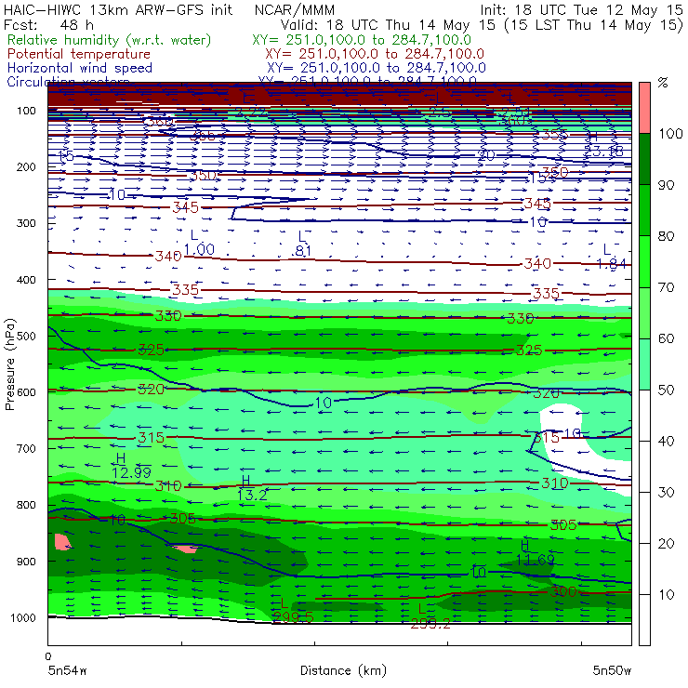Click the '5n54w' start coordinate label
Image resolution: width=688 pixels, height=688 pixels.
tap(68, 670)
